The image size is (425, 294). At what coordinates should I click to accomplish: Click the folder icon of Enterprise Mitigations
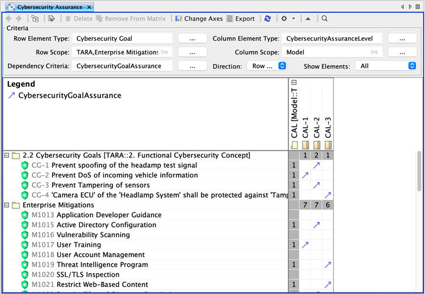pyautogui.click(x=16, y=205)
